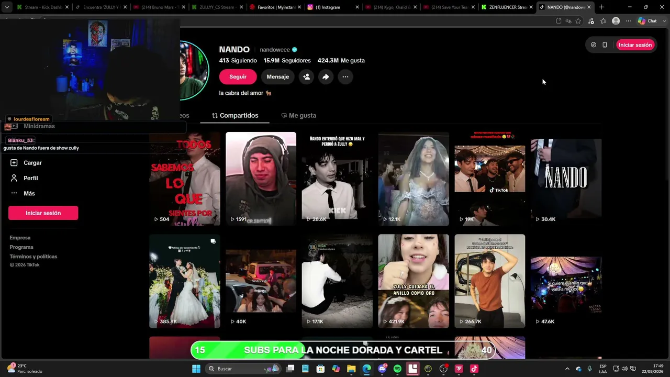Open the Windows Start menu
Image resolution: width=670 pixels, height=377 pixels.
(196, 369)
